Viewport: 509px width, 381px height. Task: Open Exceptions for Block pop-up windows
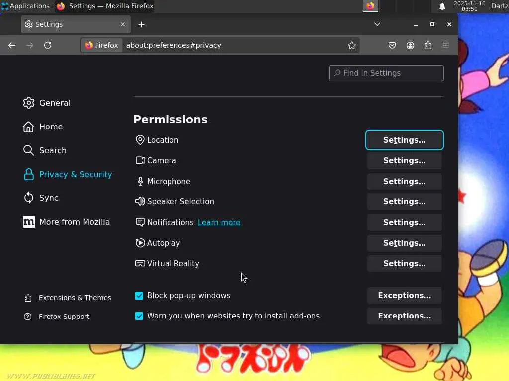(x=404, y=296)
